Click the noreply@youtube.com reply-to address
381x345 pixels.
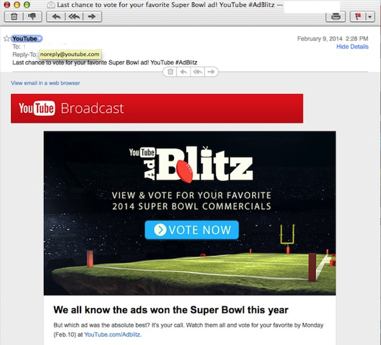coord(70,54)
